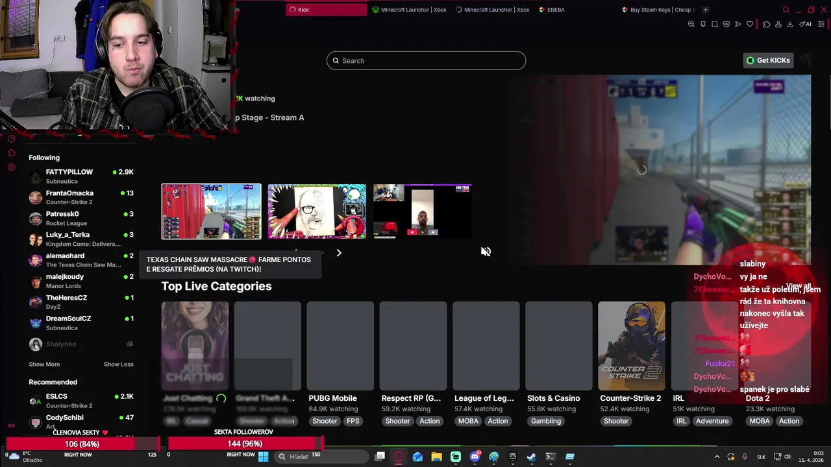This screenshot has width=831, height=467.
Task: Open ESLCS recommended channel
Action: (81, 401)
